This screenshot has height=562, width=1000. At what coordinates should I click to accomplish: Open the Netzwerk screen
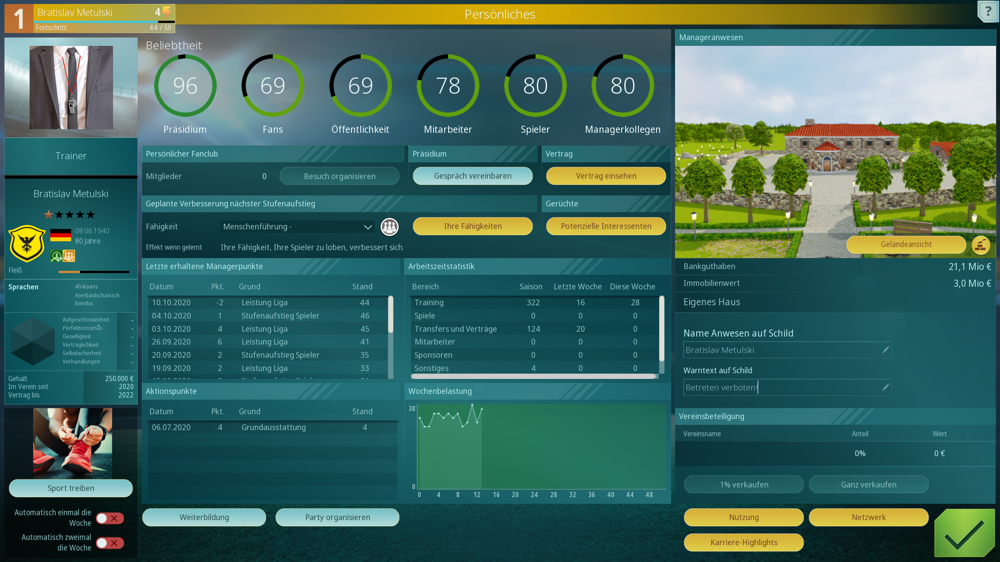[x=868, y=517]
